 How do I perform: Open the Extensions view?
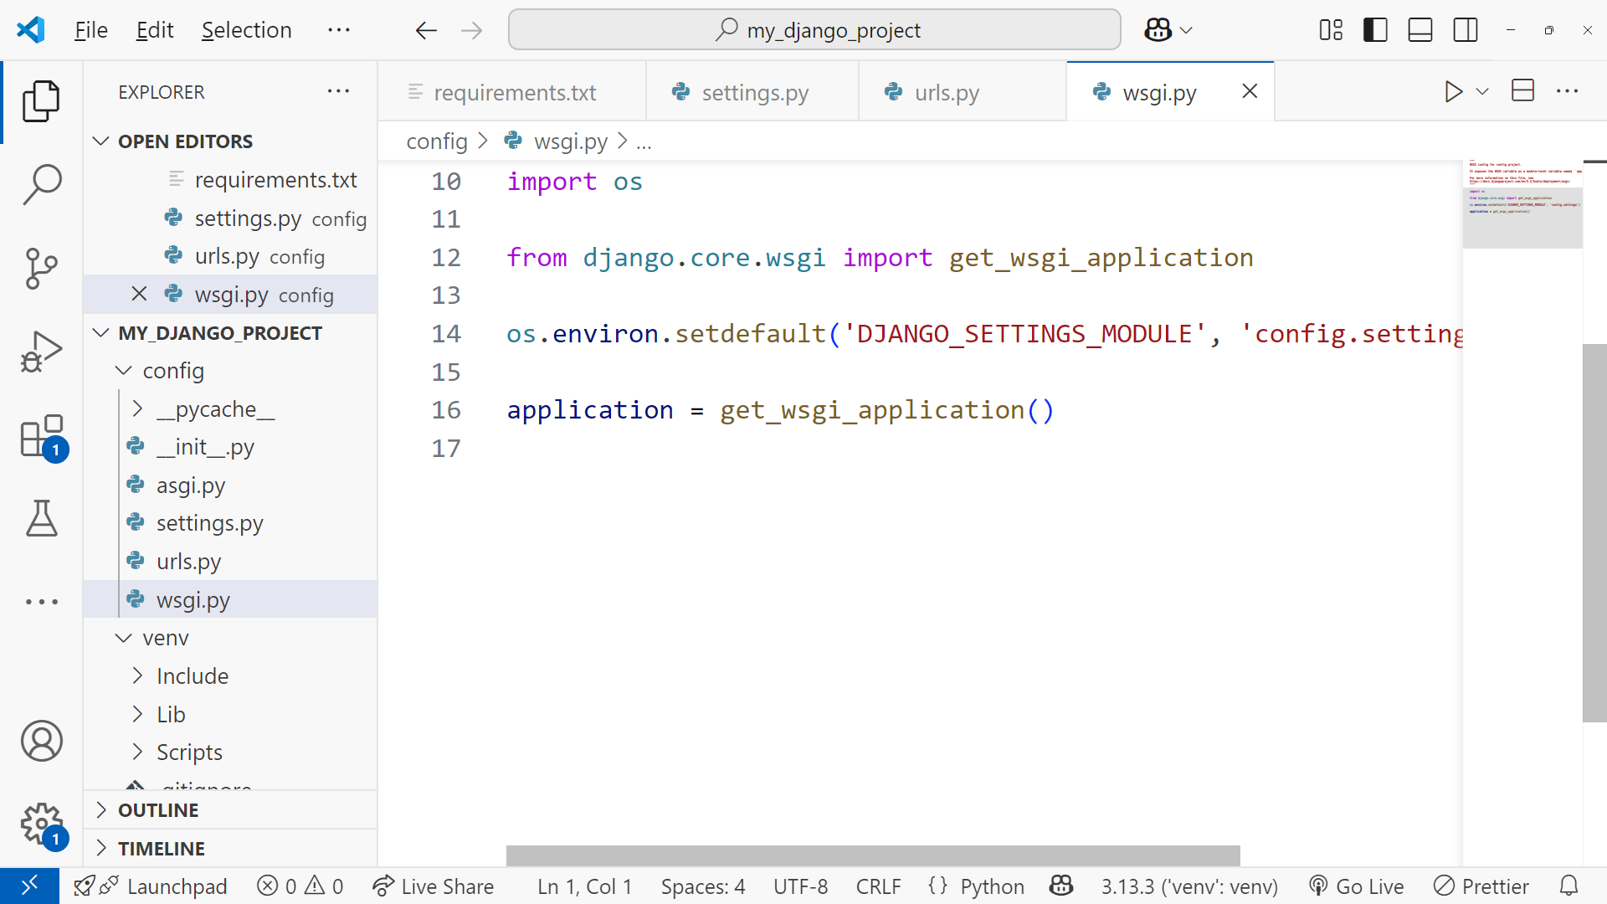point(41,436)
